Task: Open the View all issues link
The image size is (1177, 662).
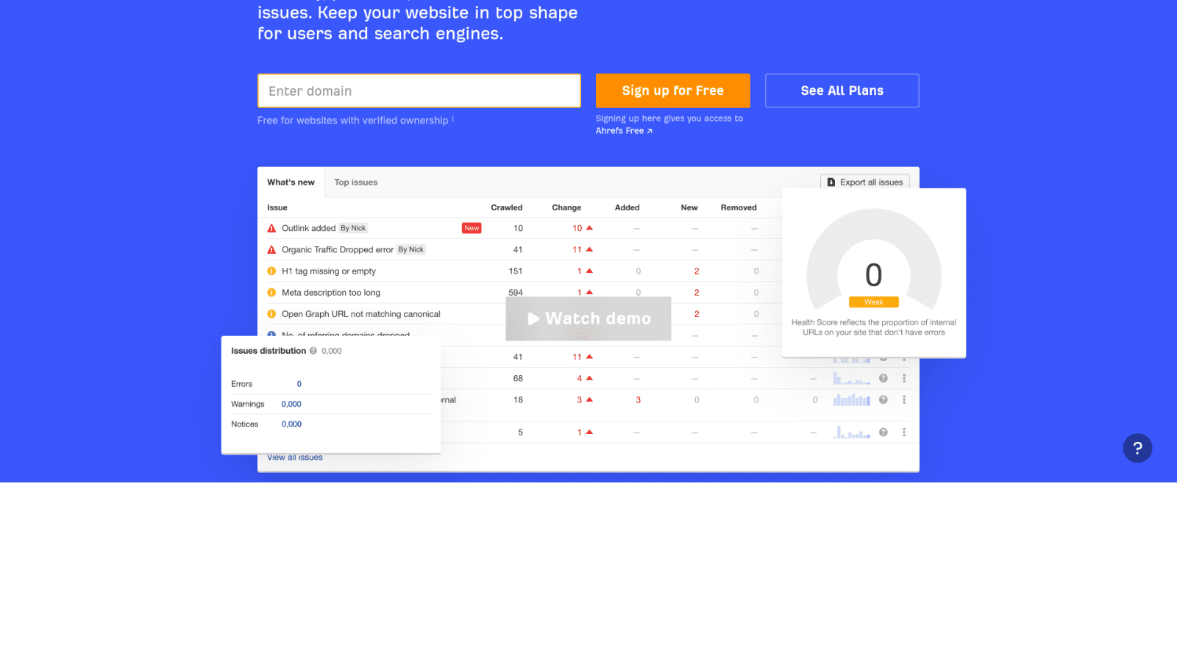Action: [295, 458]
